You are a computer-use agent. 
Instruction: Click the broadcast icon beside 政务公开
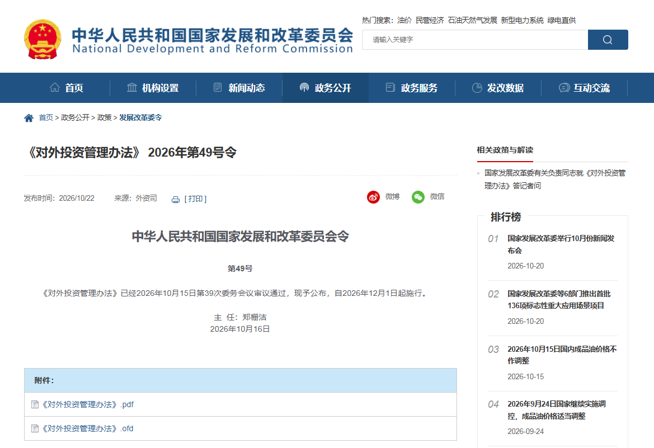click(x=304, y=88)
